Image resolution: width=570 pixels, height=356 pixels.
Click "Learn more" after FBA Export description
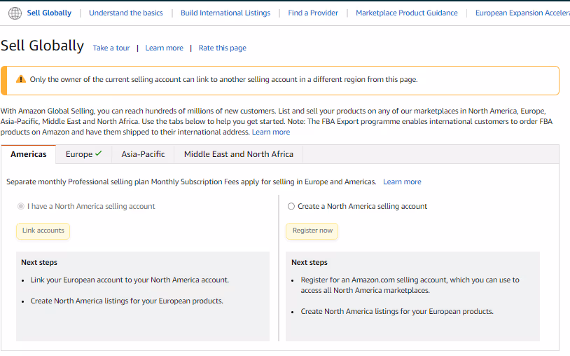point(271,132)
